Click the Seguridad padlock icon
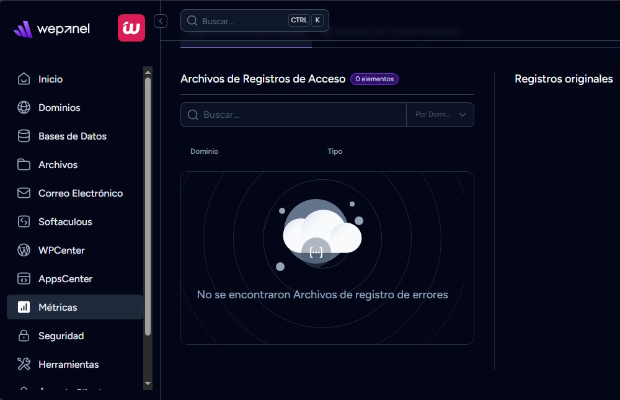Screen dimensions: 620x400 tap(24, 336)
